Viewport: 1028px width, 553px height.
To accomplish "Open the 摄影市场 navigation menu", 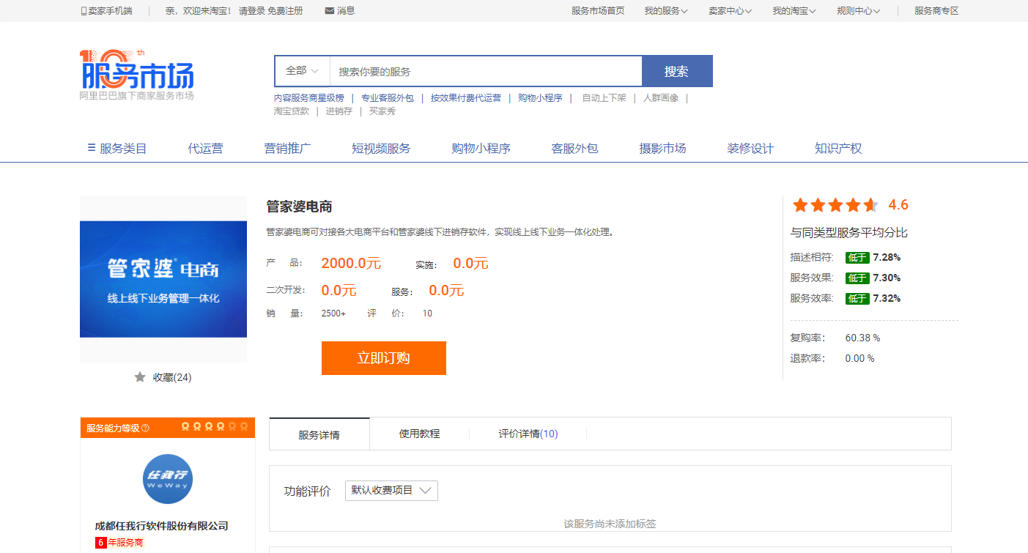I will click(662, 149).
